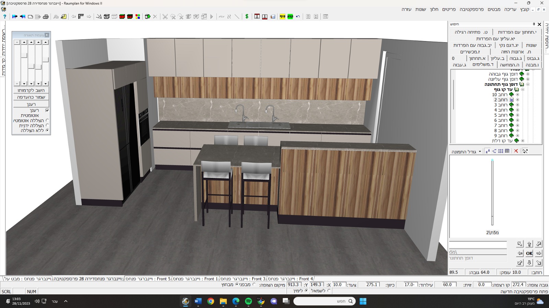
Task: Collapse the דופן גוף תחתונה tree node
Action: [528, 84]
